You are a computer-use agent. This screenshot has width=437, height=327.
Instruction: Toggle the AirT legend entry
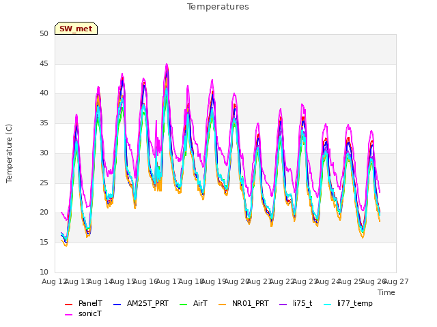pyautogui.click(x=194, y=303)
